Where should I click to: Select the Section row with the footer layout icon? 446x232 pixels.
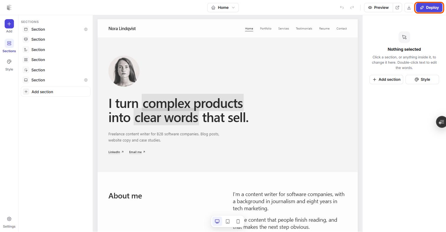coord(55,80)
